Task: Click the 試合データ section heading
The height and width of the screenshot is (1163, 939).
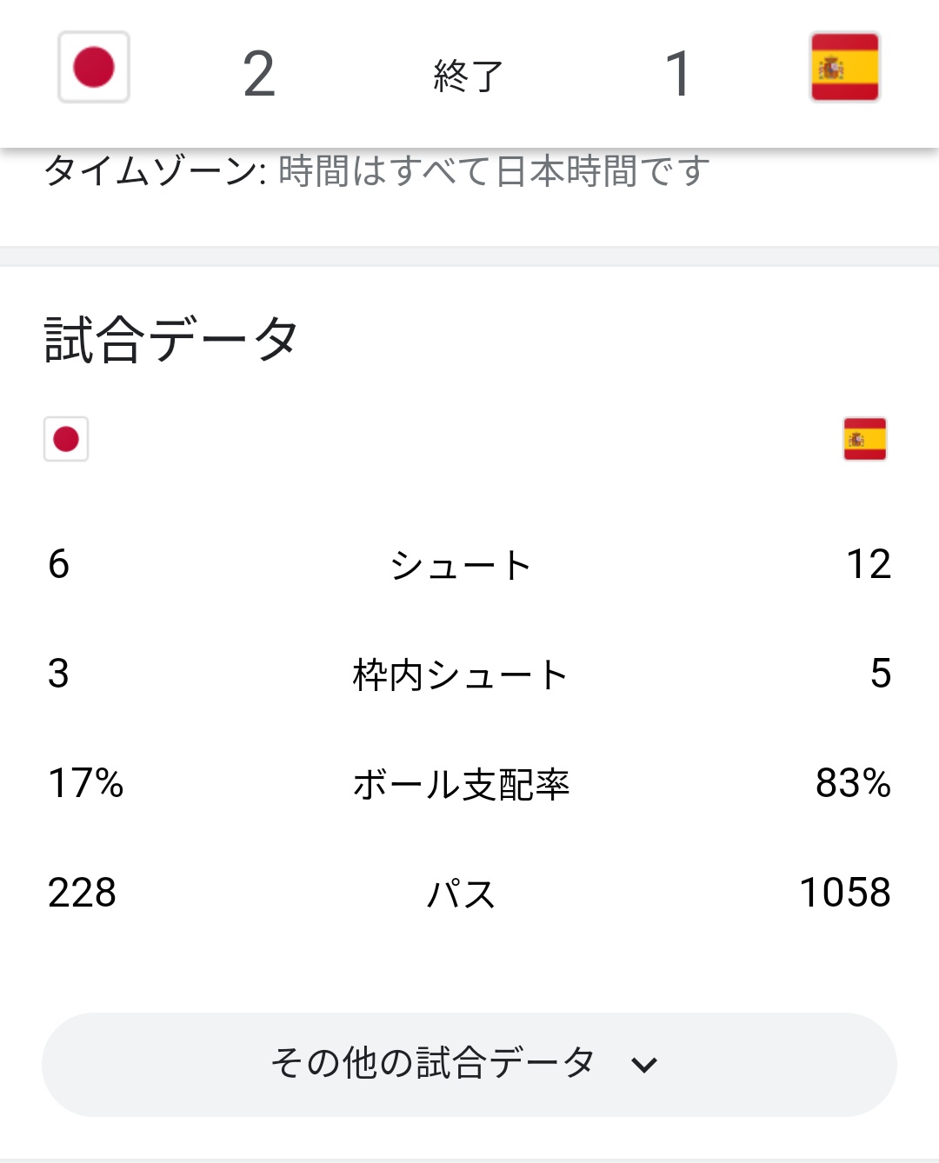Action: coord(171,339)
